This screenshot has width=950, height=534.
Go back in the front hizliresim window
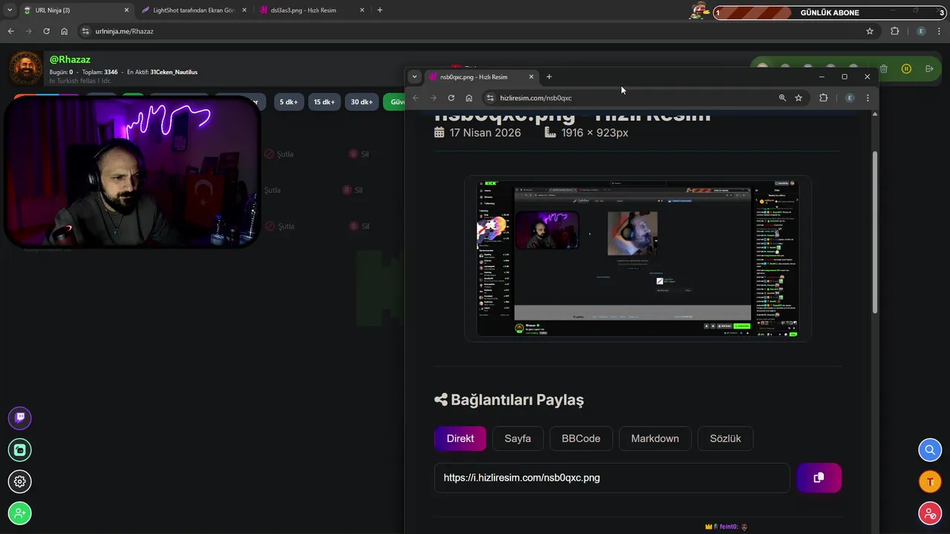416,98
